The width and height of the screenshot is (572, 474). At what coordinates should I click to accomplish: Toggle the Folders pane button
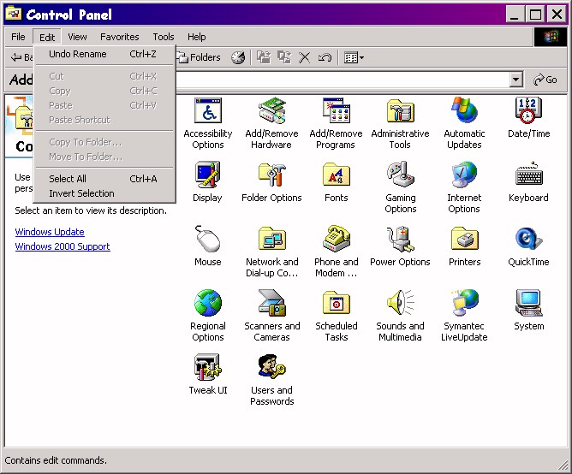click(199, 57)
